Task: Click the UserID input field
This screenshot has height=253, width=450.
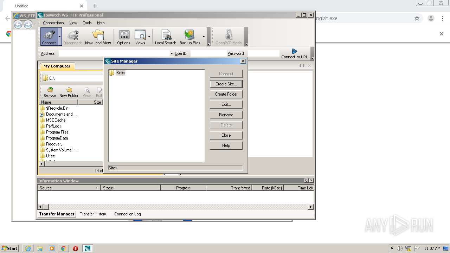Action: 208,53
